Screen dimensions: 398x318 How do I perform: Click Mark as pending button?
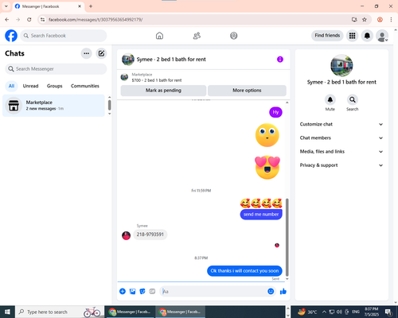(x=163, y=91)
